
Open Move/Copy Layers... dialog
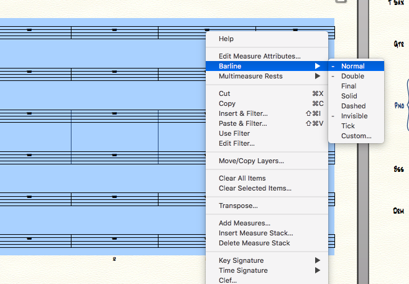click(x=251, y=161)
